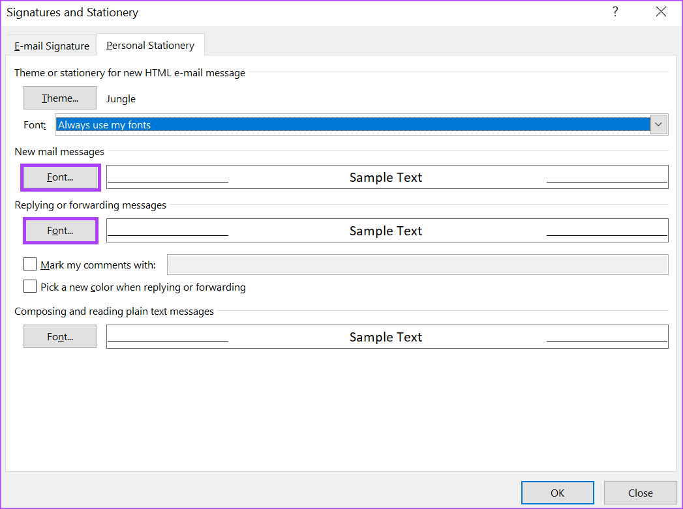Open Font button for plain text messages
The height and width of the screenshot is (509, 683).
(x=60, y=337)
